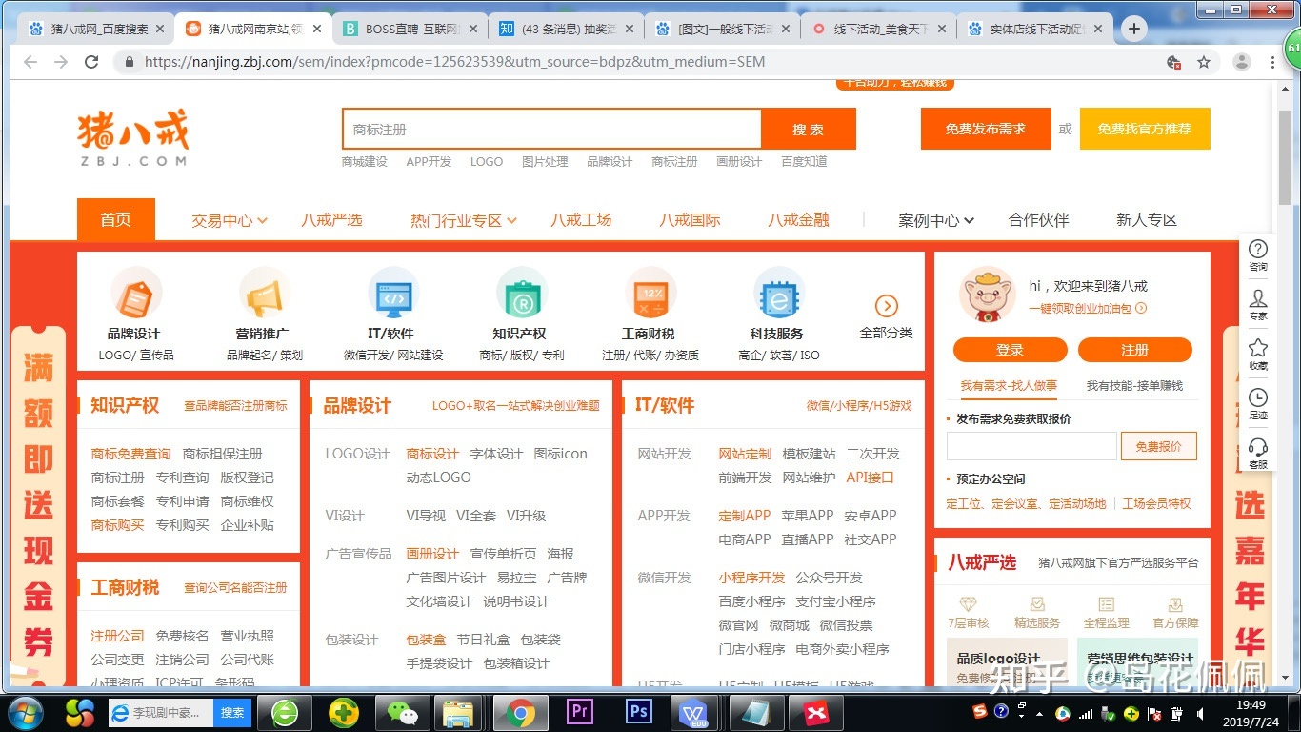
Task: Select the 我有技能-接单赚钱 tab
Action: (x=1134, y=386)
